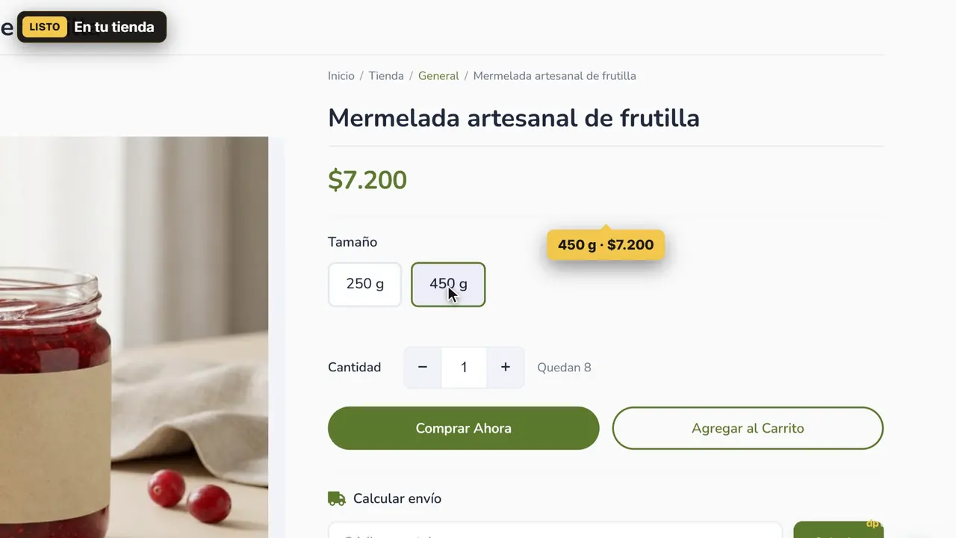Click the yellow 450 g · $7.200 tooltip

(606, 245)
